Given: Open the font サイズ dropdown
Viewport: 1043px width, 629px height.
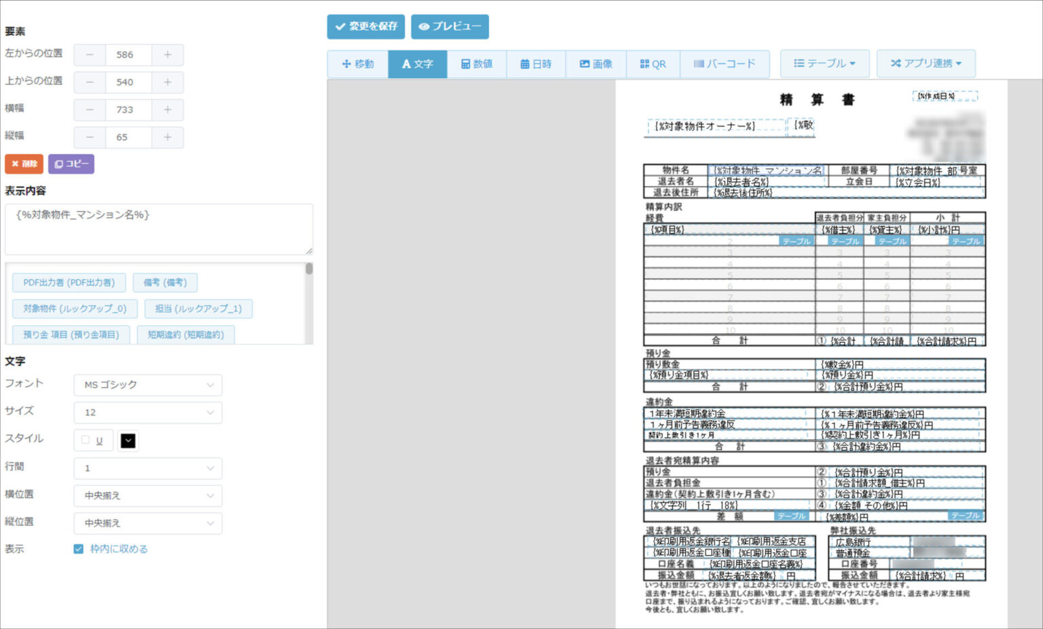Looking at the screenshot, I should coord(147,412).
